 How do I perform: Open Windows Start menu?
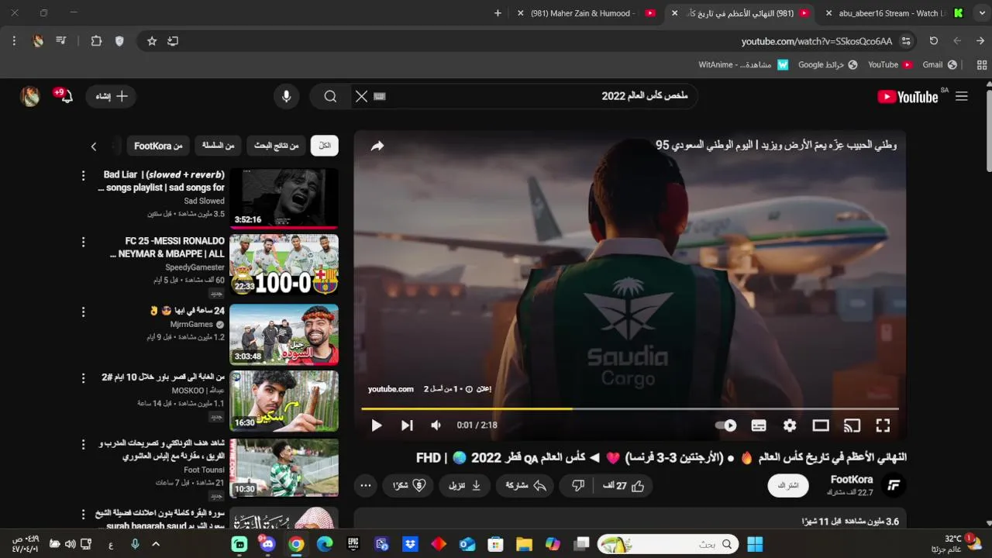tap(755, 544)
